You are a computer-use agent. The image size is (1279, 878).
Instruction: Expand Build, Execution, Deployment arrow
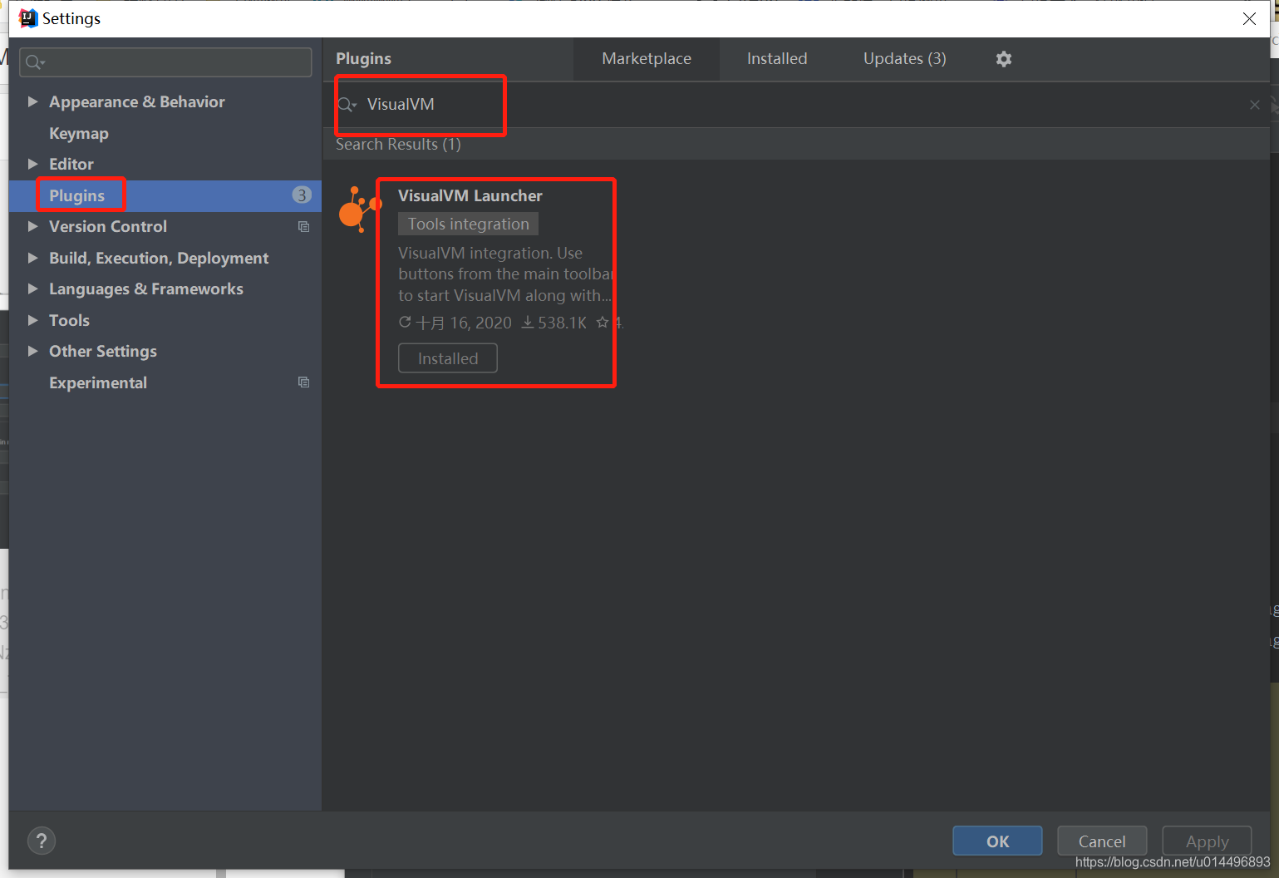click(32, 258)
